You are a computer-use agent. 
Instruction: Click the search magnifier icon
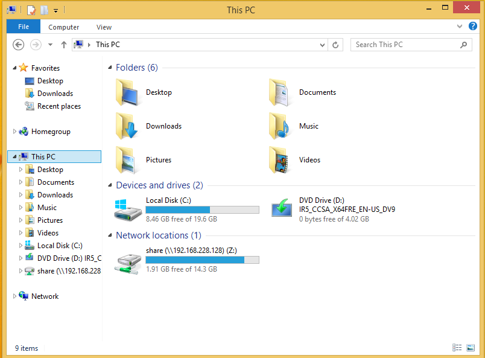[x=463, y=44]
